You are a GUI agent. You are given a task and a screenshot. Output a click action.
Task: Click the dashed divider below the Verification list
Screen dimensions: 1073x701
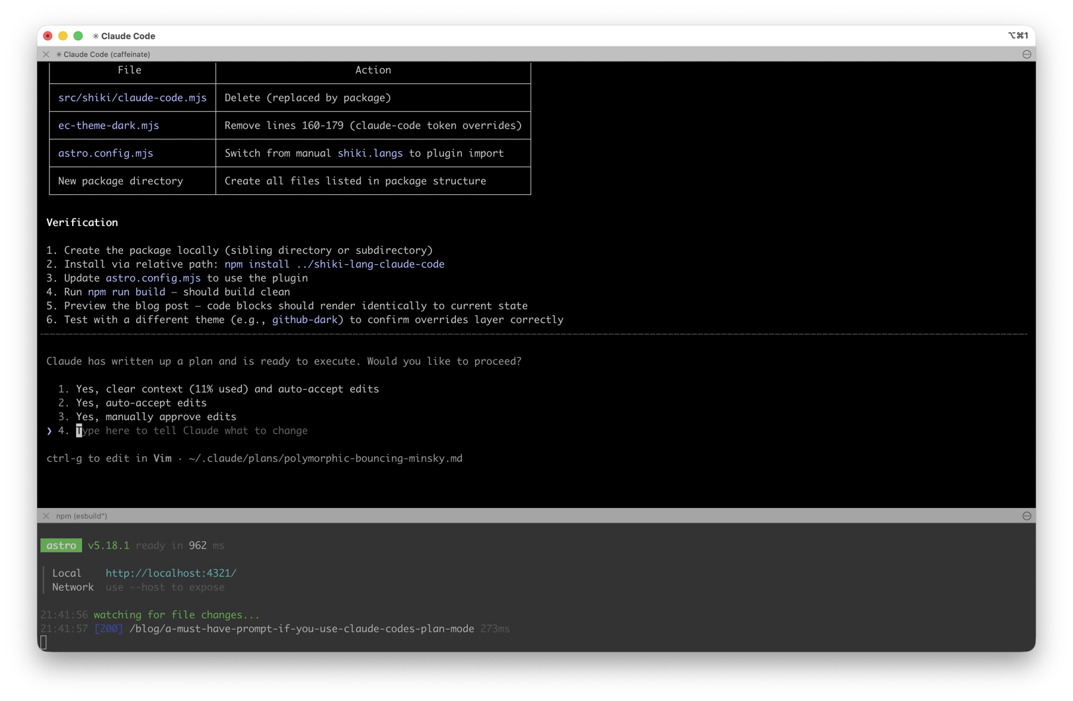click(x=535, y=335)
